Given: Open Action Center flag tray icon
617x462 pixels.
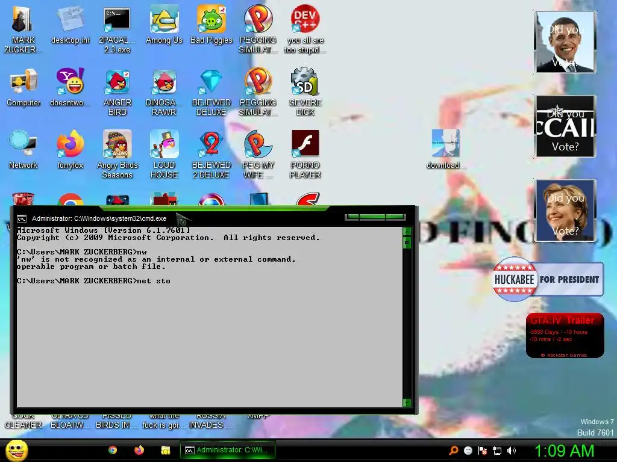Looking at the screenshot, I should click(x=483, y=450).
